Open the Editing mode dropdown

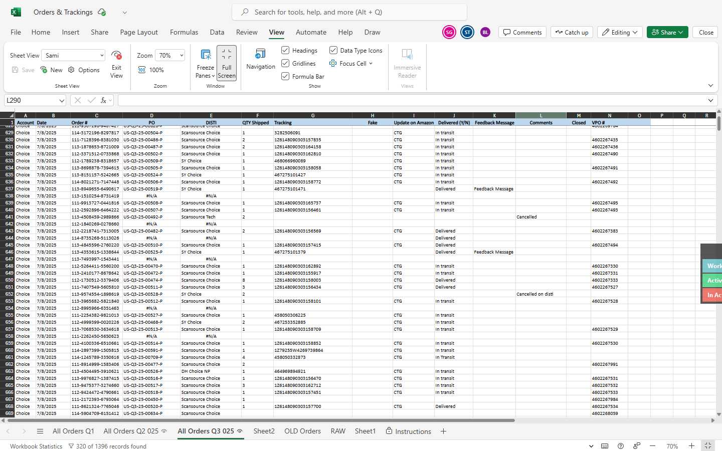coord(620,32)
